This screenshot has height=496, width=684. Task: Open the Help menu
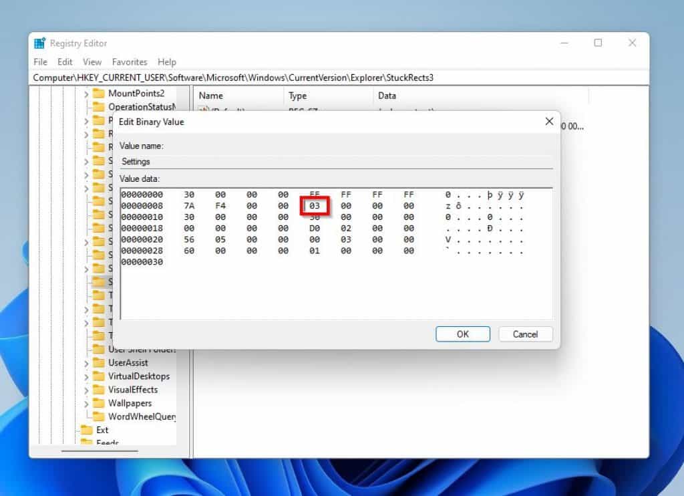tap(166, 62)
